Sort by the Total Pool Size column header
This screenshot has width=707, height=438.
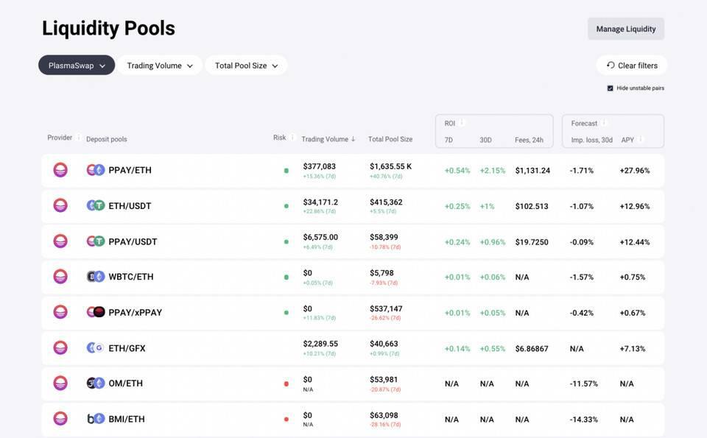pos(390,139)
